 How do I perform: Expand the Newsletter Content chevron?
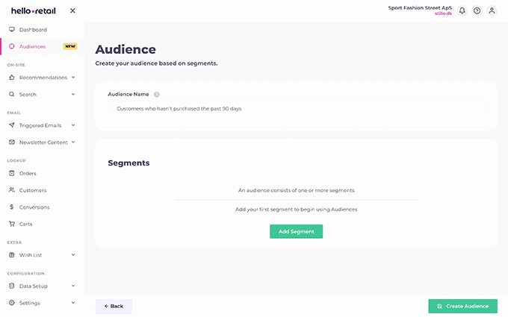click(73, 142)
